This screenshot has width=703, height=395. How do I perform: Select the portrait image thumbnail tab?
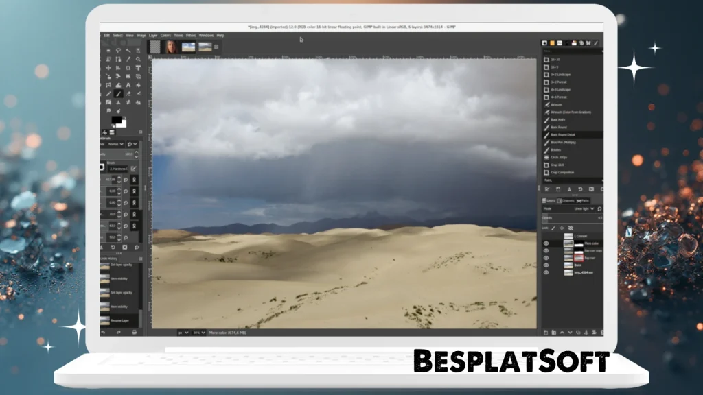[x=170, y=47]
